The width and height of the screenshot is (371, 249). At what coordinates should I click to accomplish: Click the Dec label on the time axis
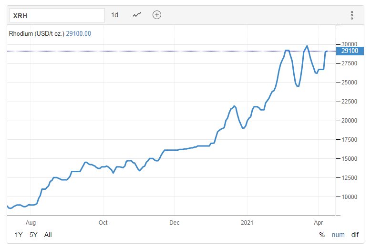(175, 222)
